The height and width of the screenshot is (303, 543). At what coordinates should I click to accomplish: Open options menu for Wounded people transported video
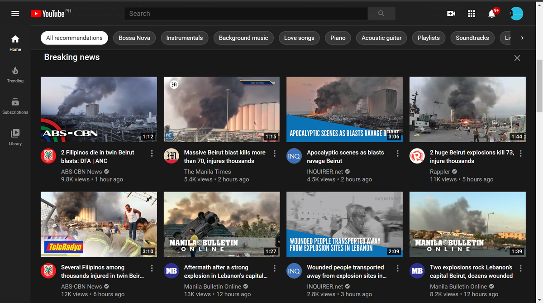(398, 269)
